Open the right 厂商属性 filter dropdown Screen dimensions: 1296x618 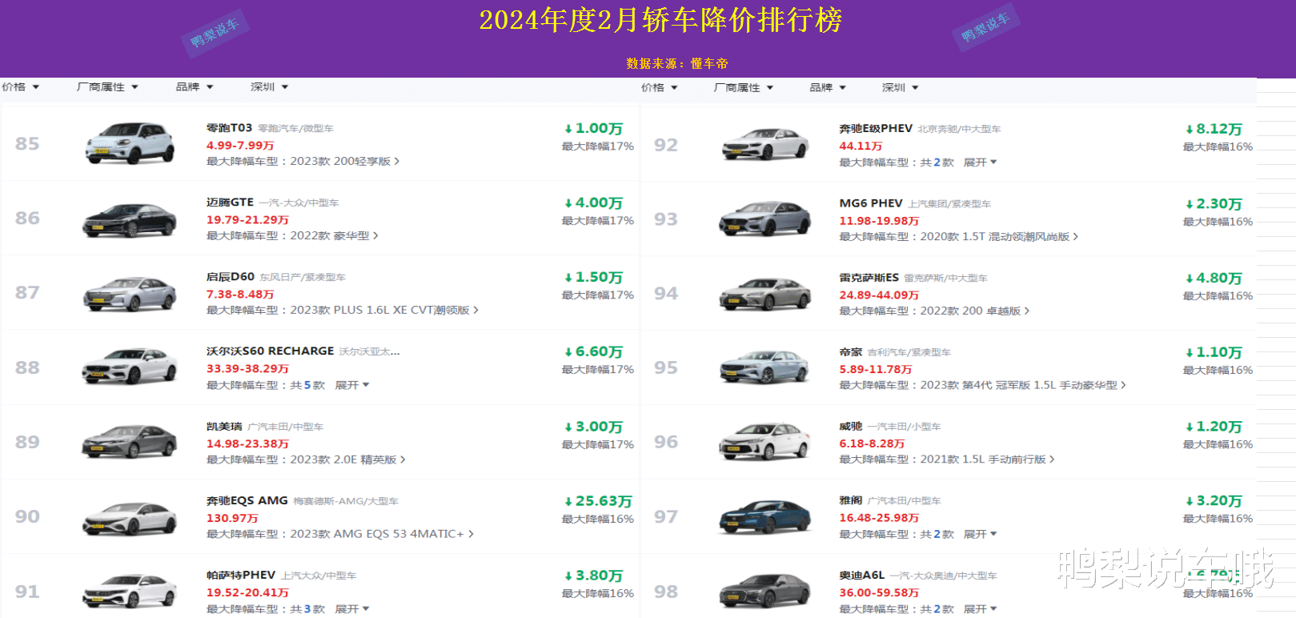coord(744,88)
